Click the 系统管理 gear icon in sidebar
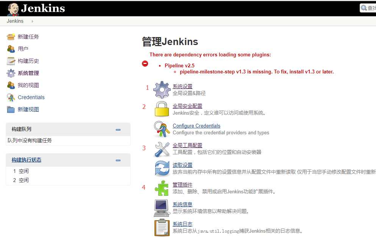Image resolution: width=376 pixels, height=238 pixels. tap(11, 73)
